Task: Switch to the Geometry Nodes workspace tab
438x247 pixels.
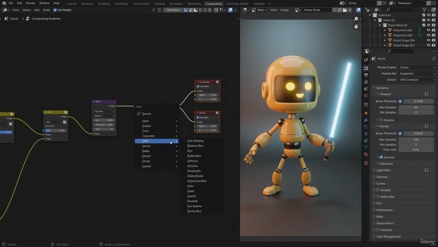Action: pos(237,4)
